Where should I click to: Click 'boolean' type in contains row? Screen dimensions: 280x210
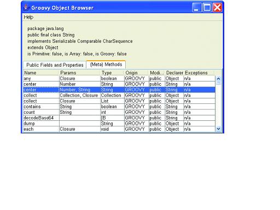[x=112, y=107]
